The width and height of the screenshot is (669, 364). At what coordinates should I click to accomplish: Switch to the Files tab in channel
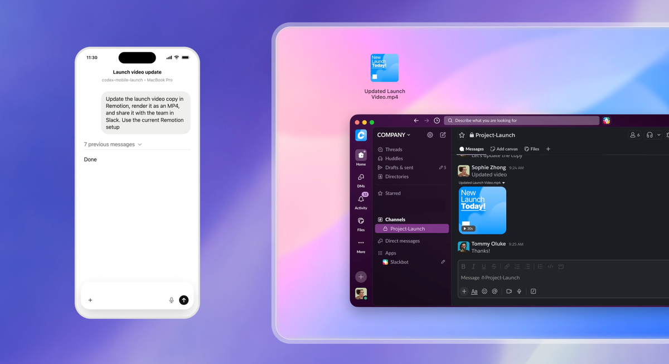coord(532,149)
